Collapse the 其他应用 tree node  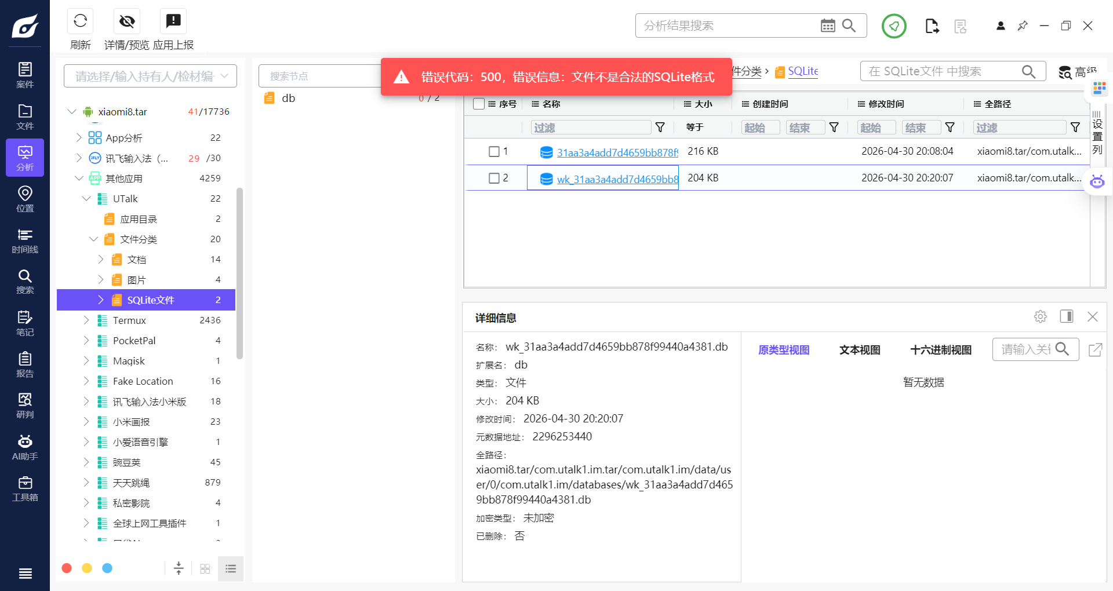point(79,178)
